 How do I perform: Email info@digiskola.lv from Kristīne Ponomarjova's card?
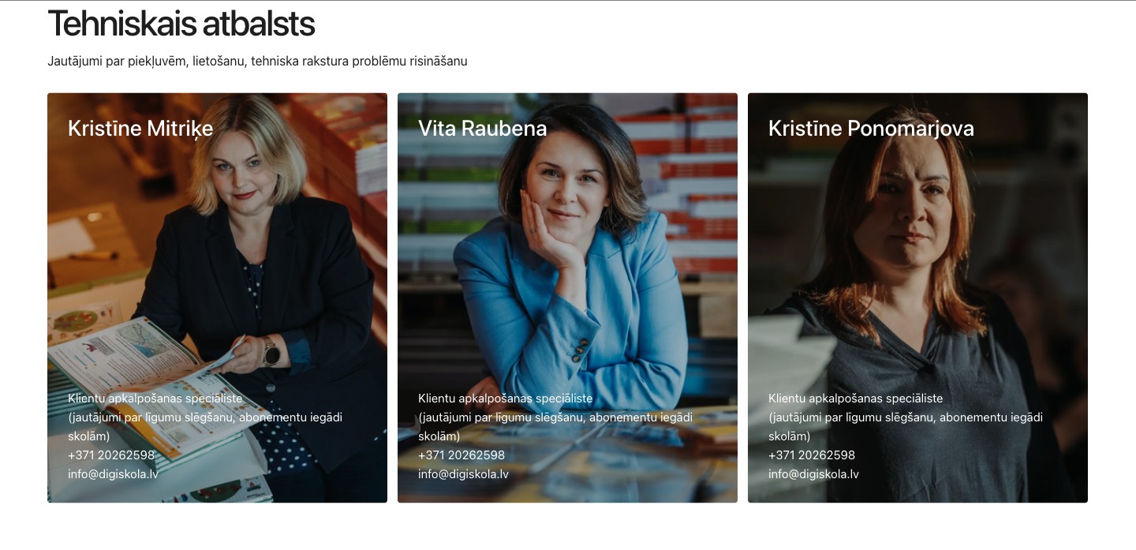(x=814, y=474)
